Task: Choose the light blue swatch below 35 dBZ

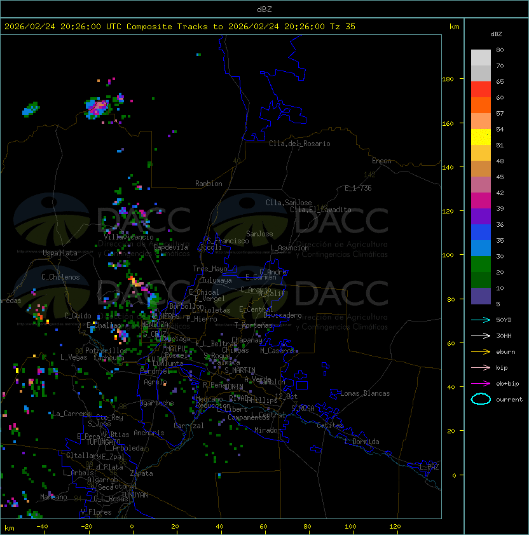Action: click(x=481, y=248)
